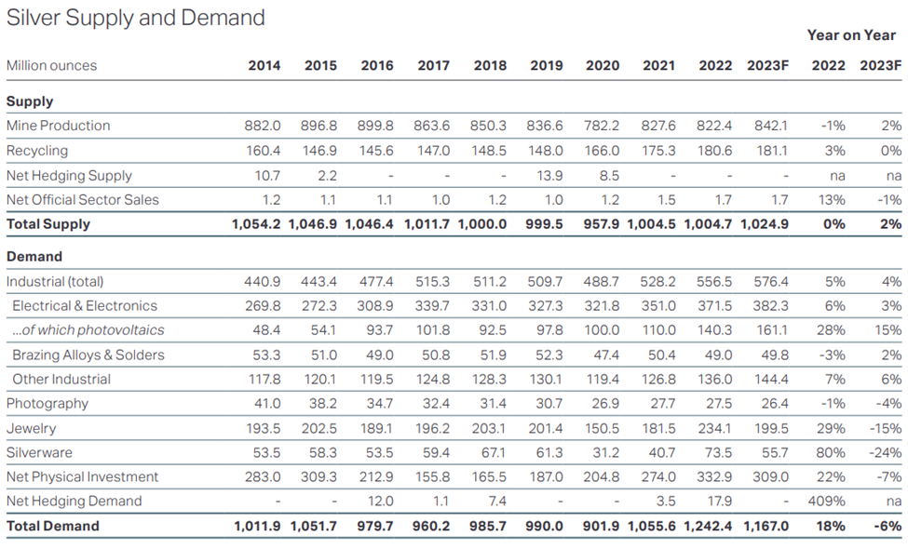This screenshot has width=908, height=549.
Task: Select the photovoltaics sub-row label
Action: [x=88, y=330]
